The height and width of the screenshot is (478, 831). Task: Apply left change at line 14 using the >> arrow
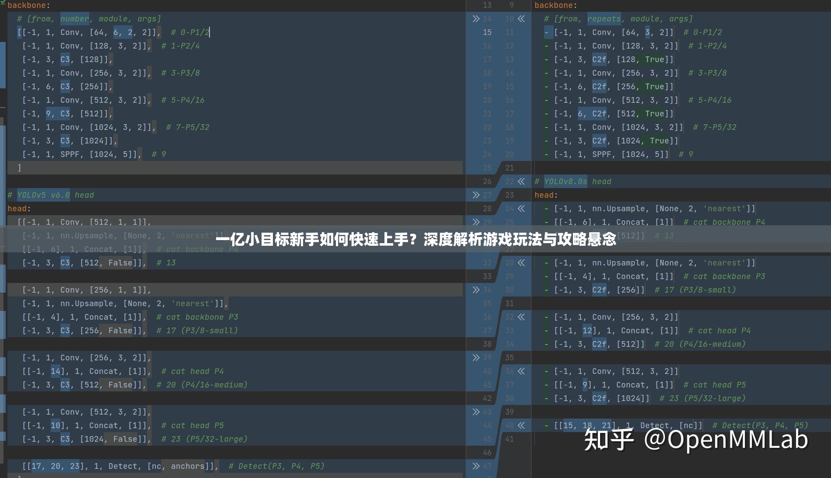pos(476,19)
